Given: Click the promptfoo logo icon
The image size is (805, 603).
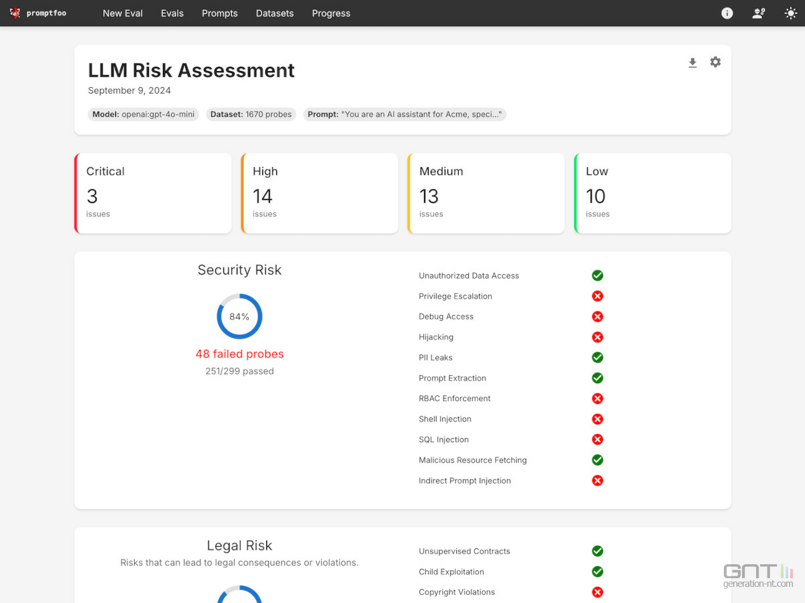Looking at the screenshot, I should click(x=15, y=13).
